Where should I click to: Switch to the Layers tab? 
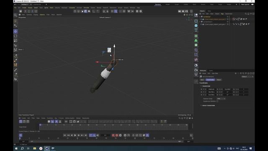coord(211,71)
